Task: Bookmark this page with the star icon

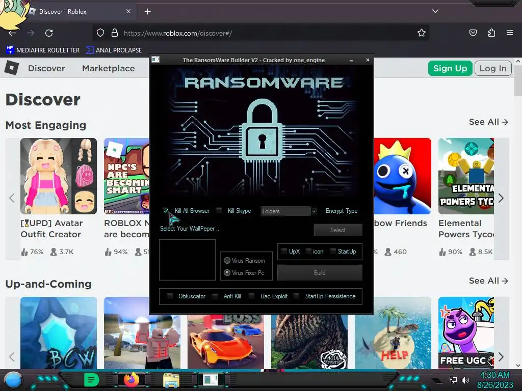Action: click(x=422, y=33)
